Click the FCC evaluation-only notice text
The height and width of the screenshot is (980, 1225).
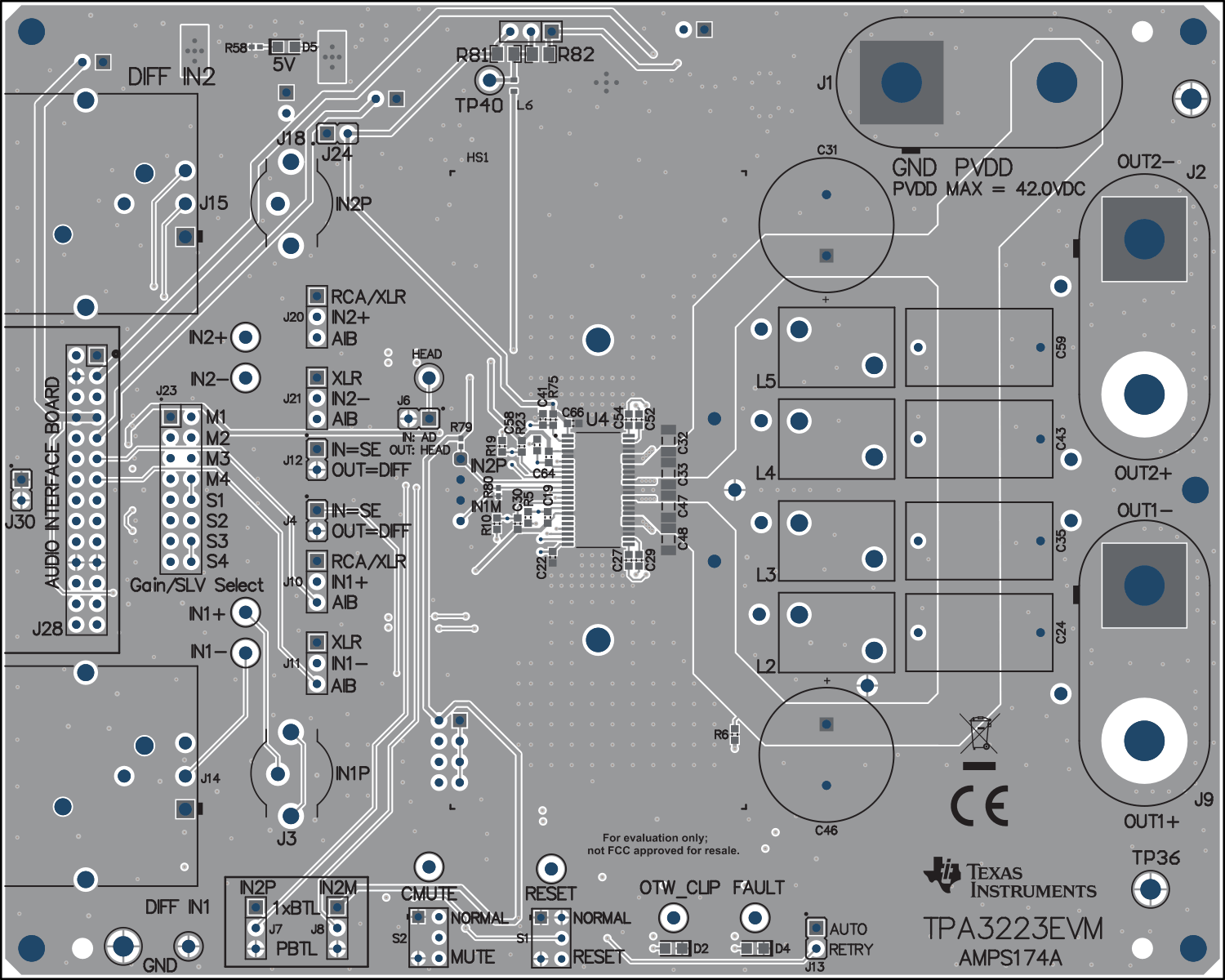pos(663,844)
